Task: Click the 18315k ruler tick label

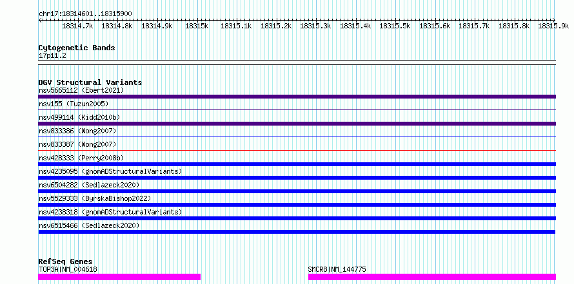Action: pos(197,26)
